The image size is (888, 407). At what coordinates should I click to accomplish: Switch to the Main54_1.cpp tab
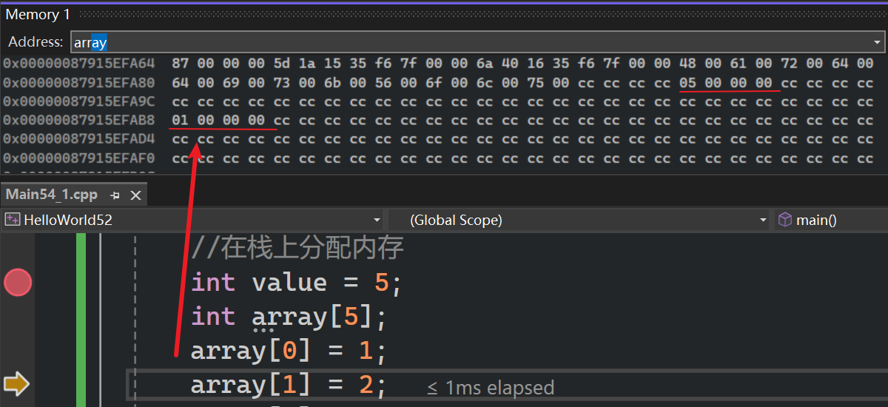52,195
